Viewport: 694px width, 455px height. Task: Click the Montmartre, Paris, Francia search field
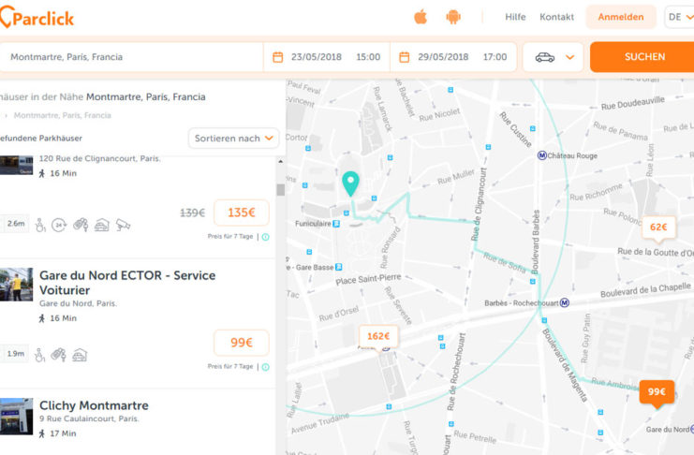tap(131, 57)
